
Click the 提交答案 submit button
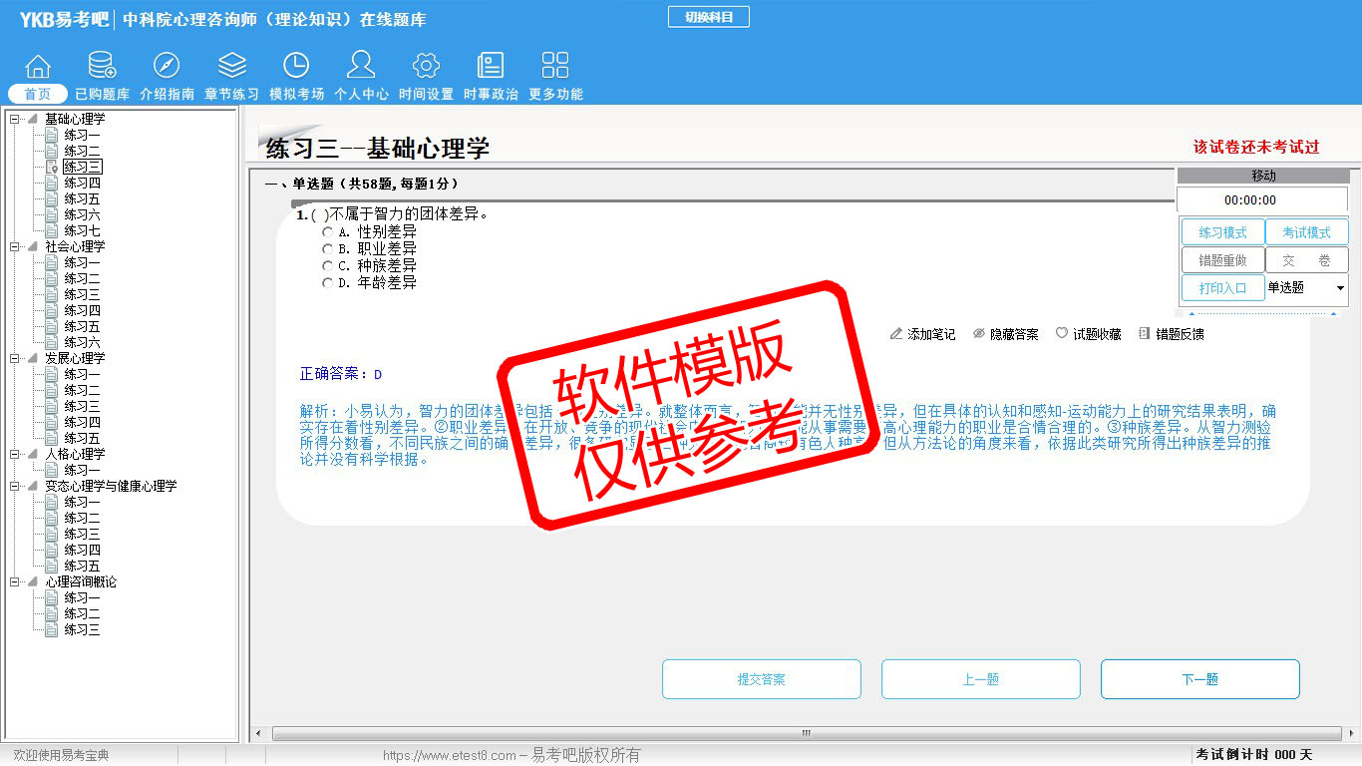point(762,679)
